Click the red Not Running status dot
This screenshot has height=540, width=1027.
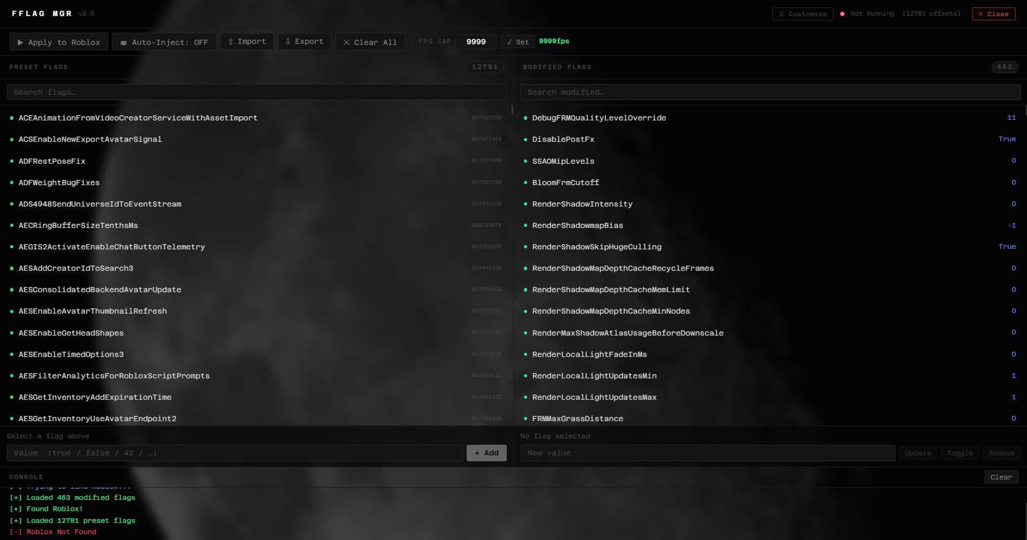842,14
